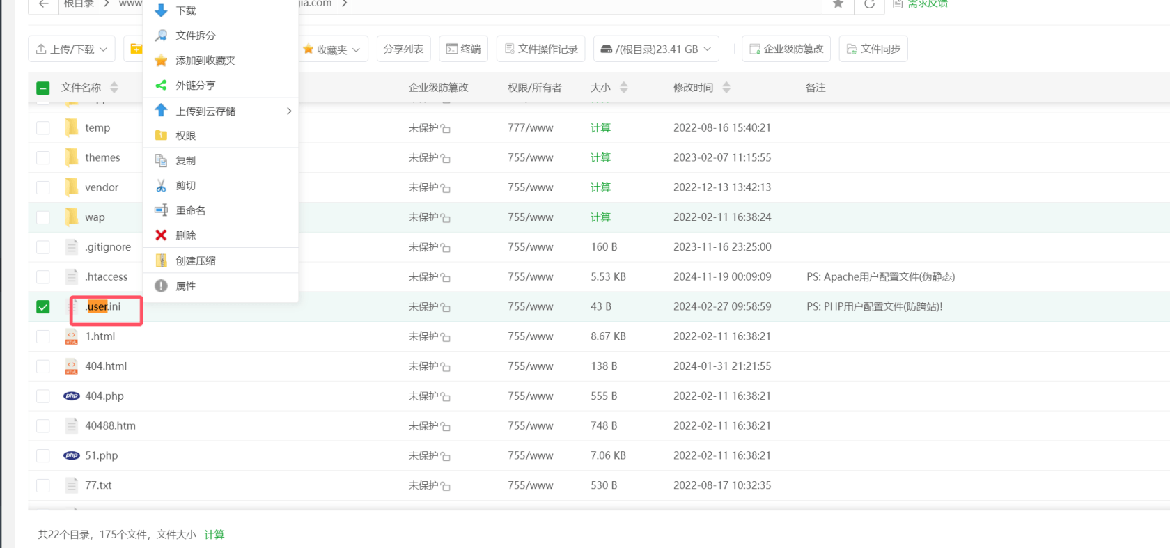Expand the 上传到云存储 submenu arrow
Image resolution: width=1170 pixels, height=548 pixels.
coord(289,111)
